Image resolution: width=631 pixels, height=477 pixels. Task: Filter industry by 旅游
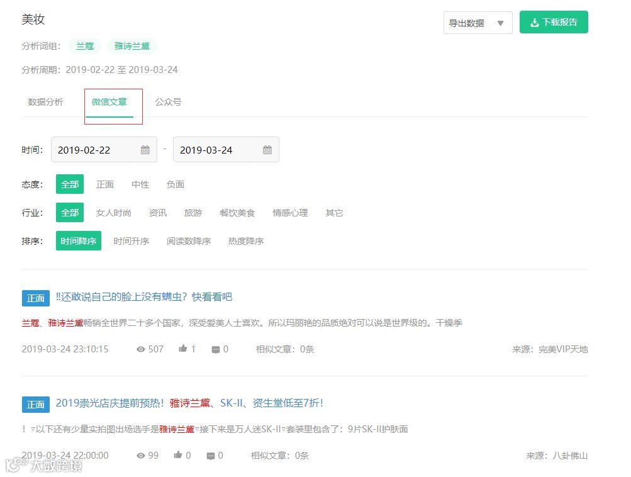193,213
